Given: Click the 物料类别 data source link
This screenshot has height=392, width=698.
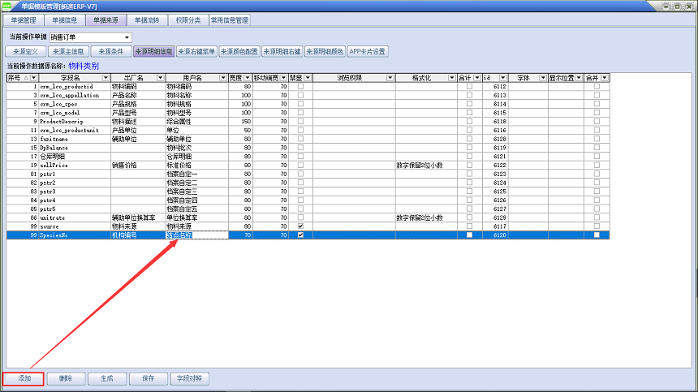Looking at the screenshot, I should 84,66.
